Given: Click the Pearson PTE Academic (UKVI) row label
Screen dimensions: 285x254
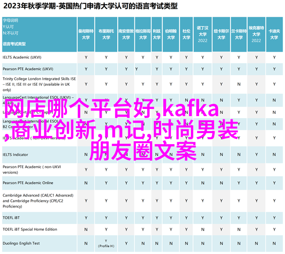Looking at the screenshot, I should pyautogui.click(x=28, y=69).
